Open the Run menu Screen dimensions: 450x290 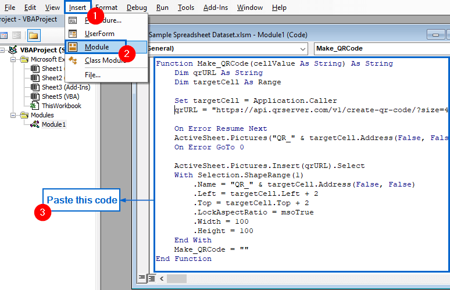coord(162,8)
